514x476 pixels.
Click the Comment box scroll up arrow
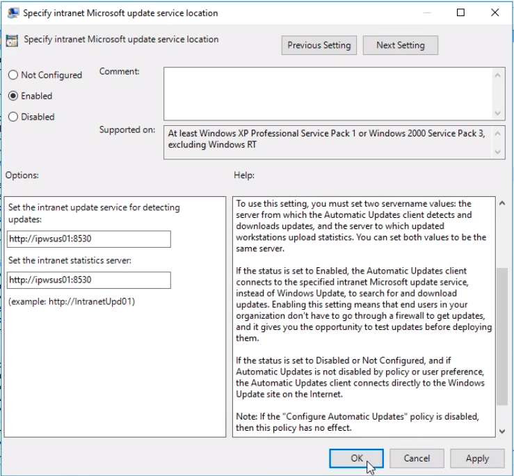(497, 75)
